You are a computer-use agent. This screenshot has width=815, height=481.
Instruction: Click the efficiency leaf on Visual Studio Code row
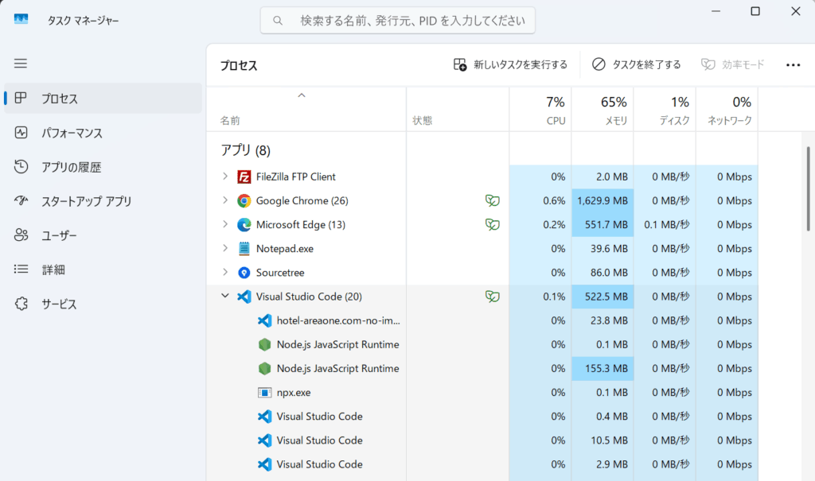click(492, 297)
